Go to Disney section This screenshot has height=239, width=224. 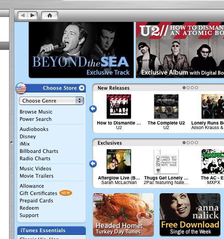(x=28, y=136)
